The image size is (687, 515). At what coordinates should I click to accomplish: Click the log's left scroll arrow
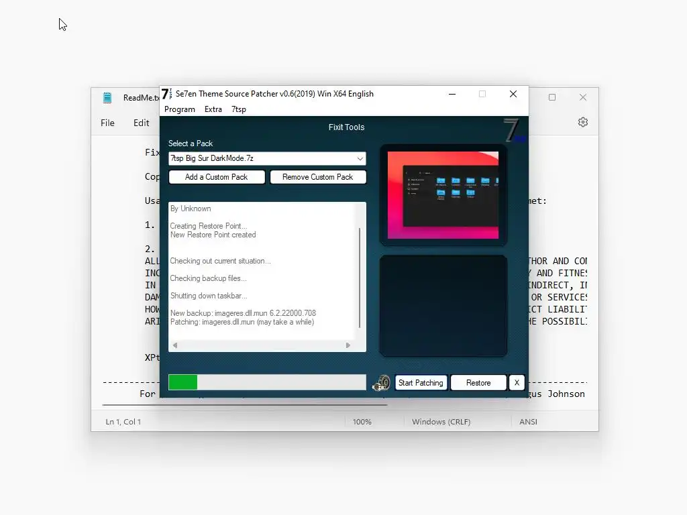point(175,345)
